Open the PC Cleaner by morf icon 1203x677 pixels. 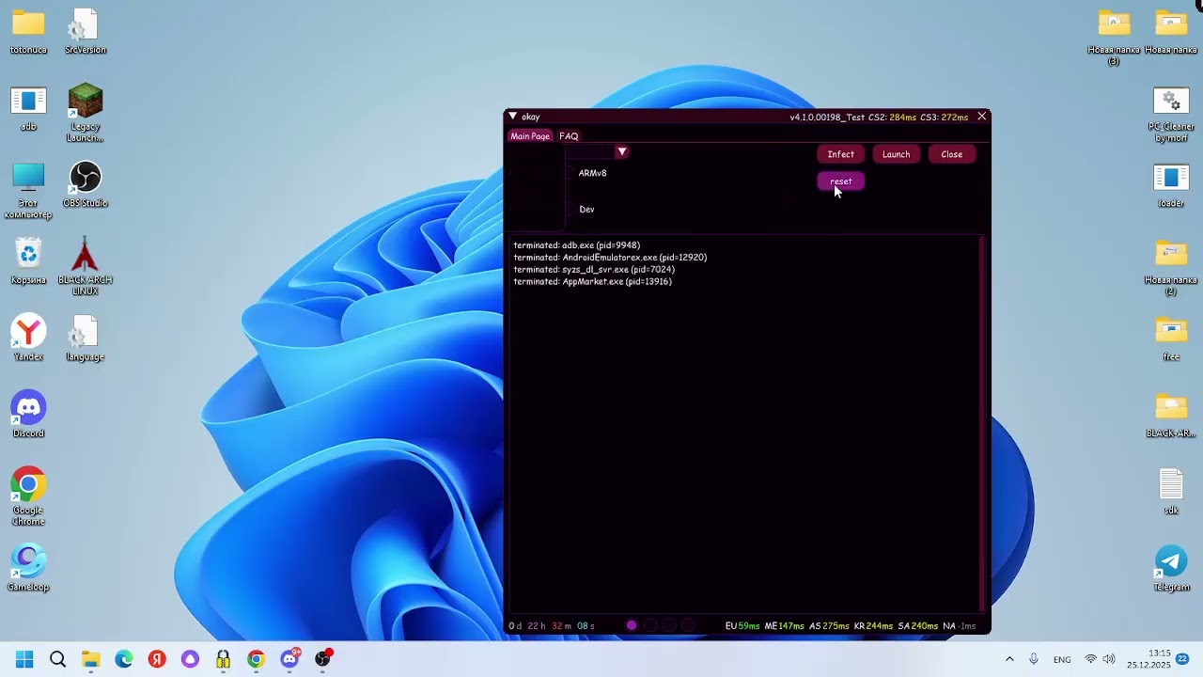coord(1171,115)
